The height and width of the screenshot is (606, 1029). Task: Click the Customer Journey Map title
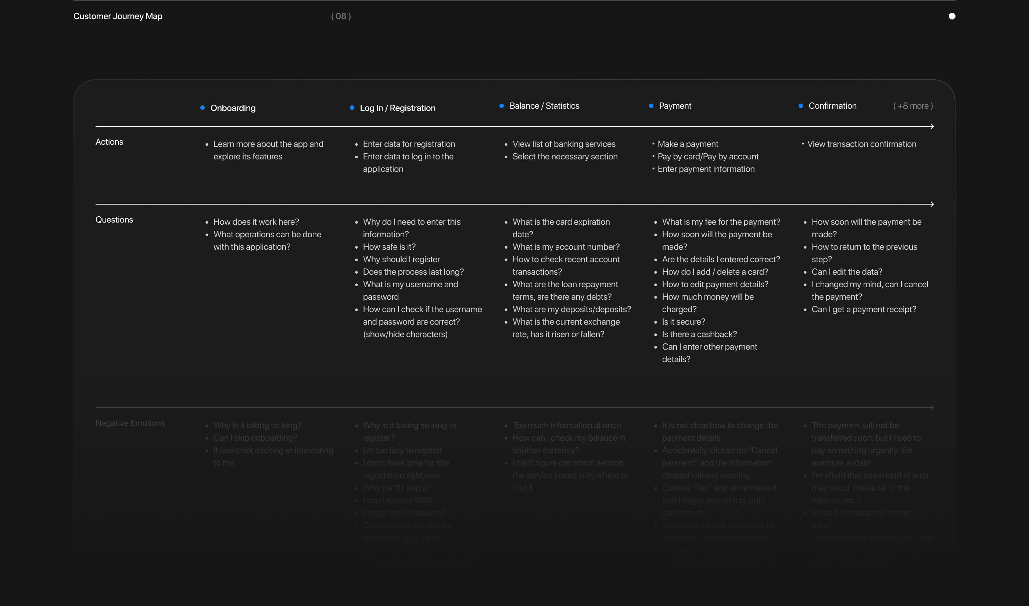(118, 16)
